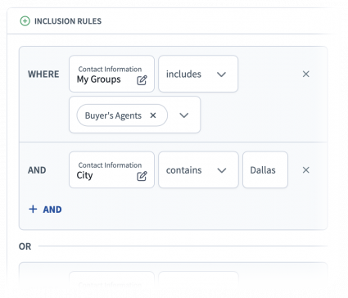Open the contains operator dropdown
This screenshot has width=348, height=298.
pyautogui.click(x=198, y=169)
